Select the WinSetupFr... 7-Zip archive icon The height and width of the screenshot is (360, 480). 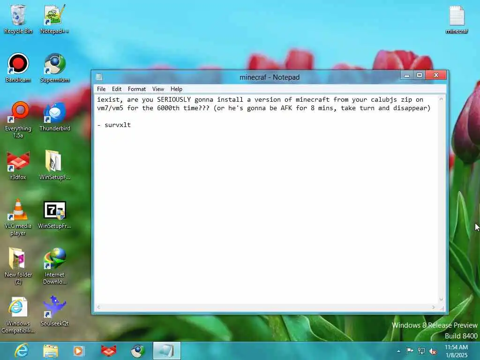pos(54,214)
